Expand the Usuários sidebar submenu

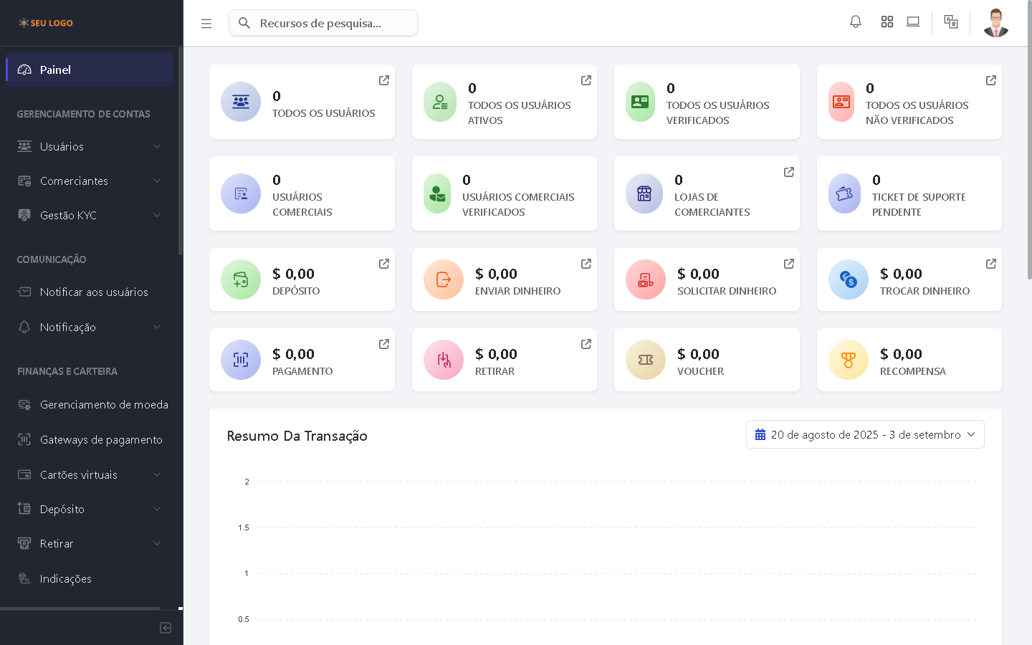pos(90,146)
